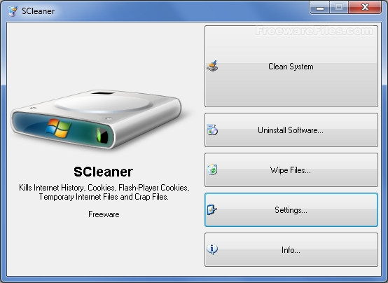The height and width of the screenshot is (283, 388).
Task: Open Uninstall Software dialog
Action: (x=291, y=130)
